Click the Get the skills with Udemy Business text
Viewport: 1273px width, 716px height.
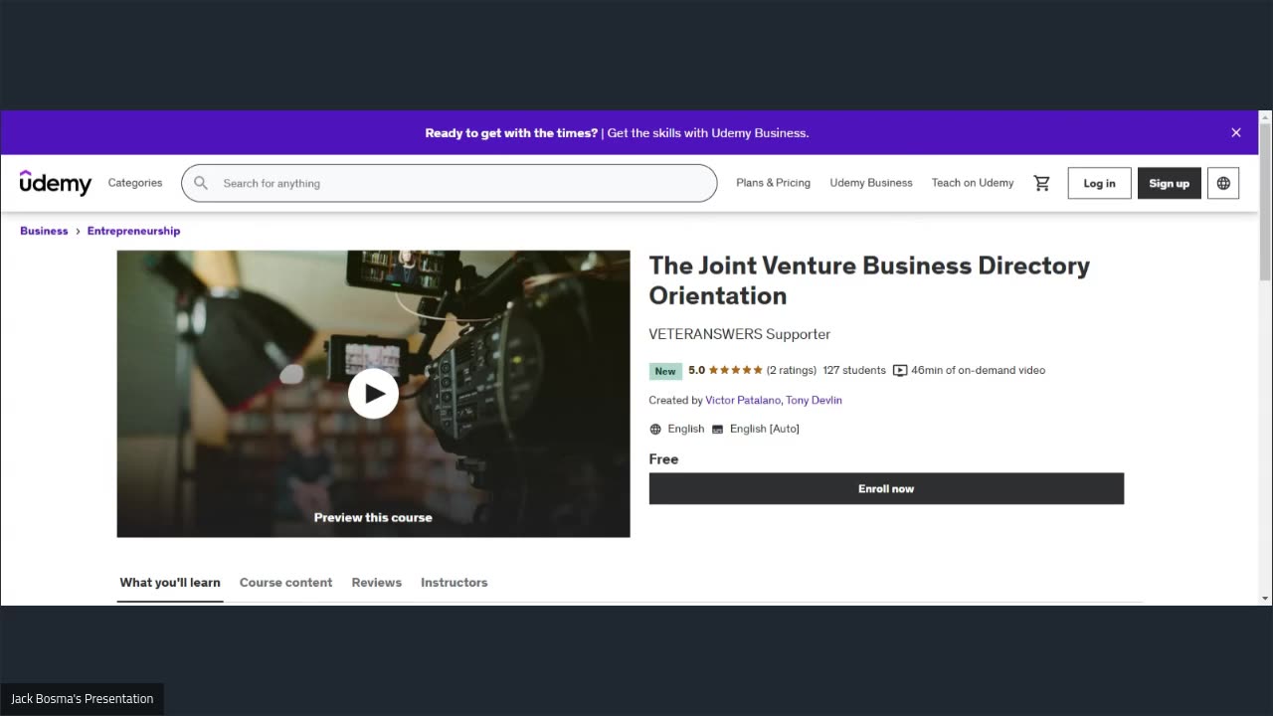click(708, 132)
